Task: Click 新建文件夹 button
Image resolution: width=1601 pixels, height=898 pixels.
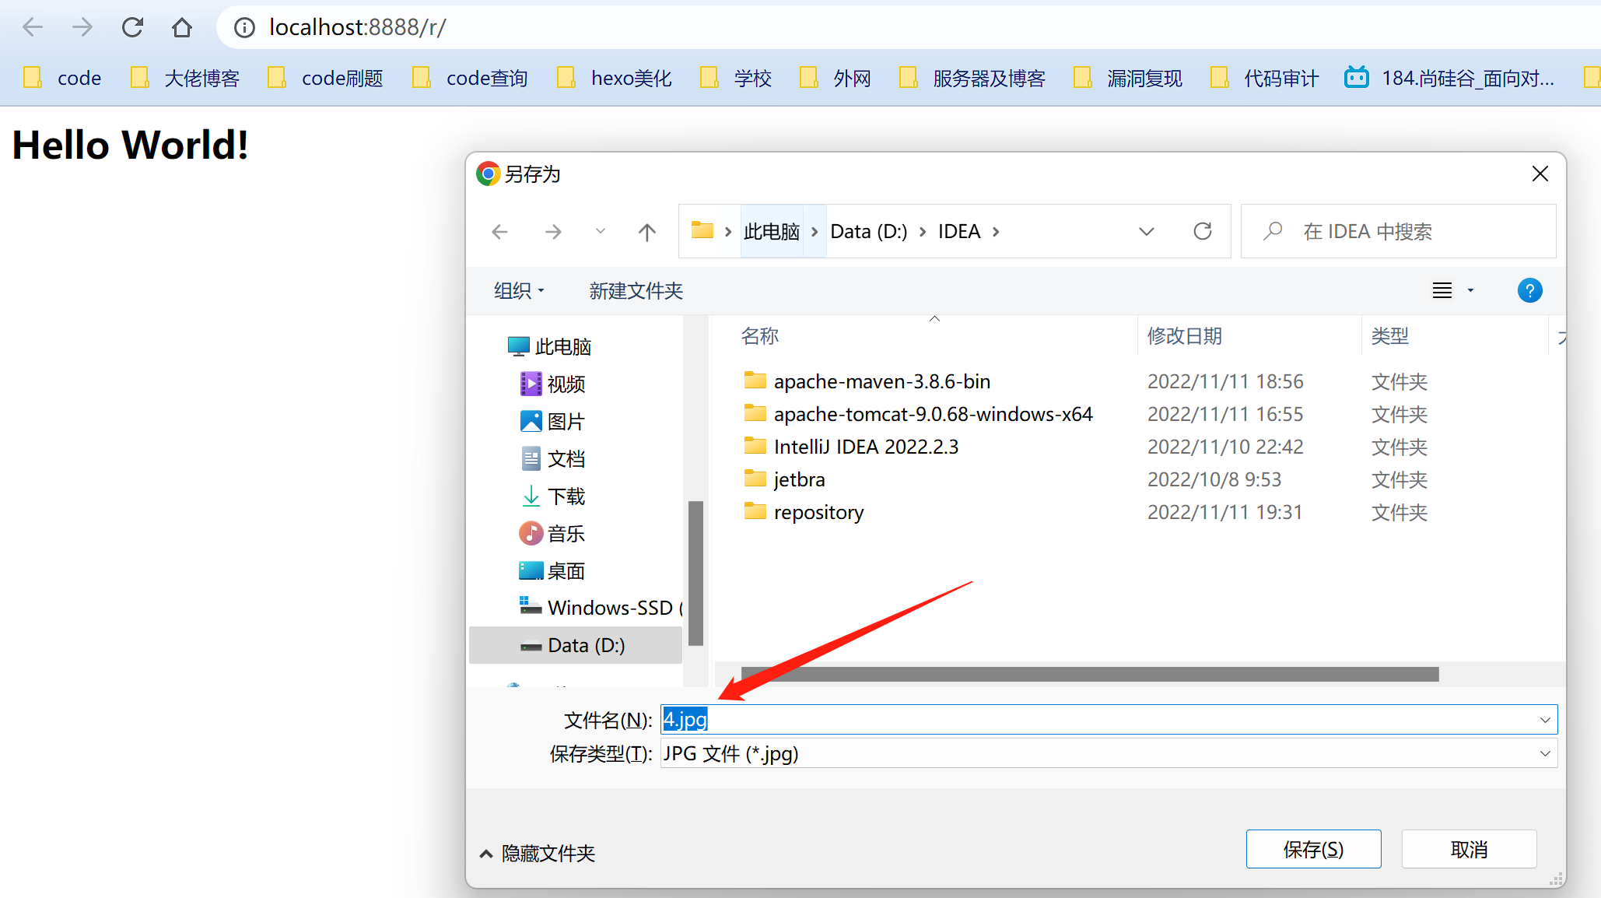Action: (x=636, y=291)
